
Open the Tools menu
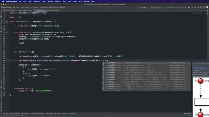click(75, 1)
